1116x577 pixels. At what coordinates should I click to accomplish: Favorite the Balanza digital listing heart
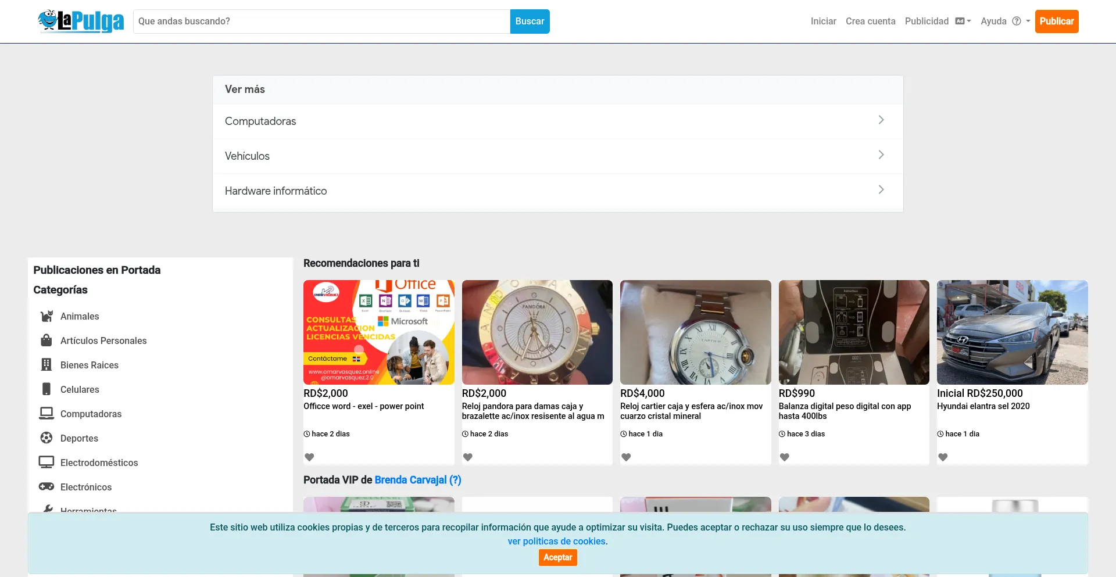coord(785,457)
